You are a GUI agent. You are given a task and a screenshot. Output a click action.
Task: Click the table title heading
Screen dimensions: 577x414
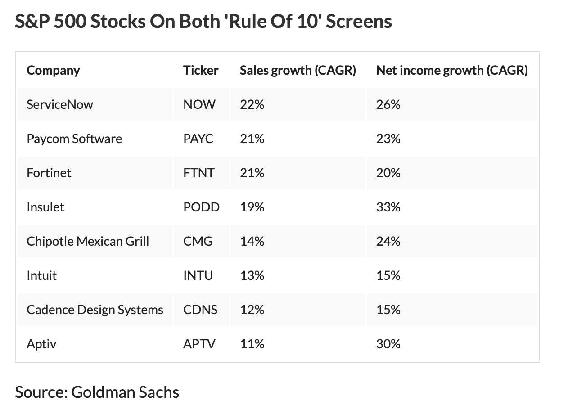pyautogui.click(x=203, y=22)
